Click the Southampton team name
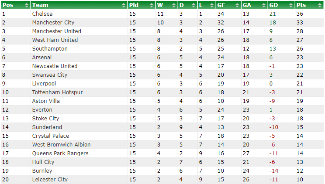 point(50,49)
